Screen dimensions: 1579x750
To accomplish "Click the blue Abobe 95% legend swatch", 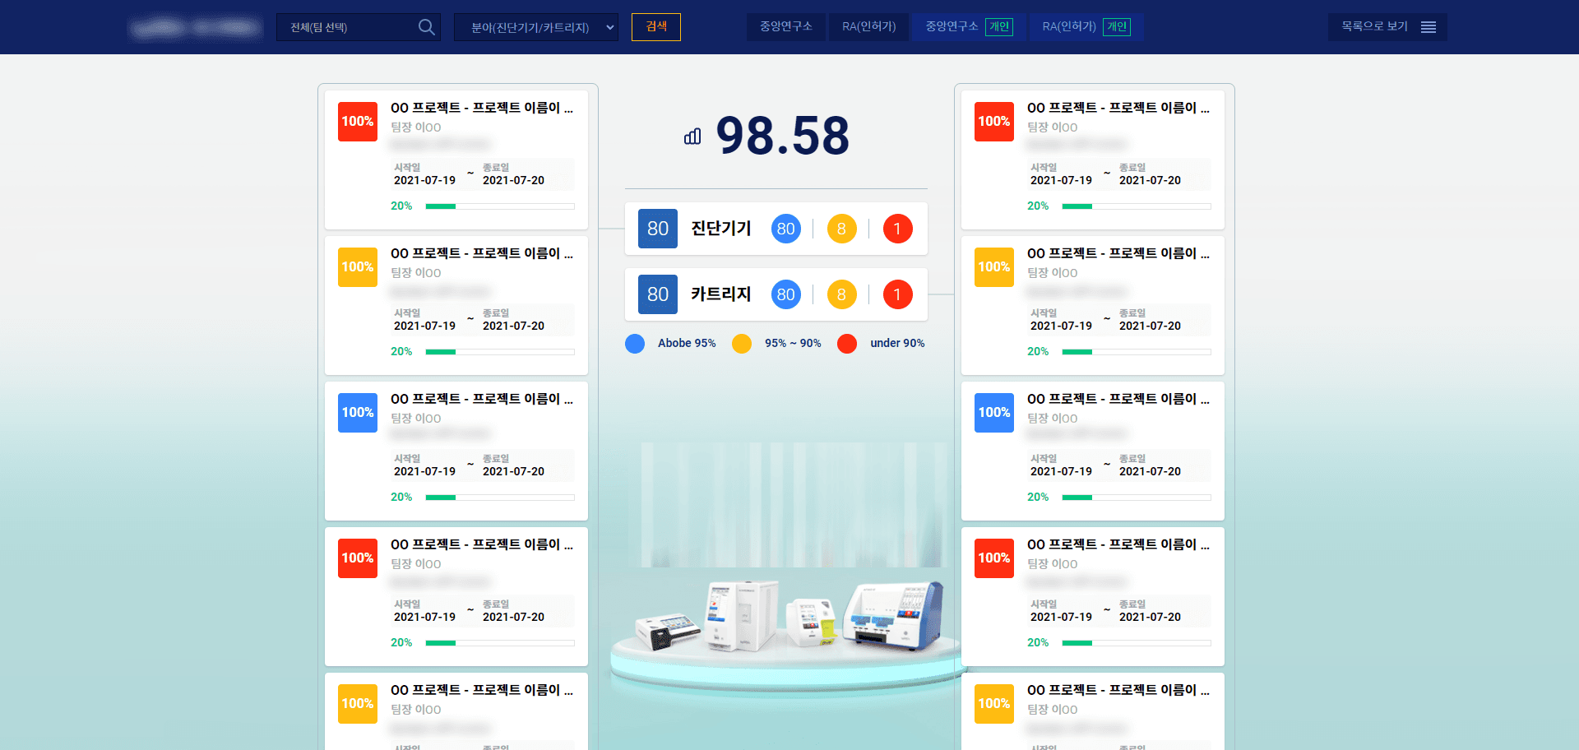I will tap(635, 344).
